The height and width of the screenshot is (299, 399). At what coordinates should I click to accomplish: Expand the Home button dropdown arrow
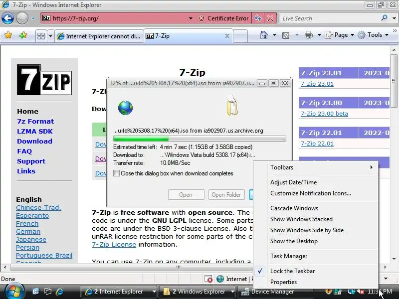pos(275,35)
